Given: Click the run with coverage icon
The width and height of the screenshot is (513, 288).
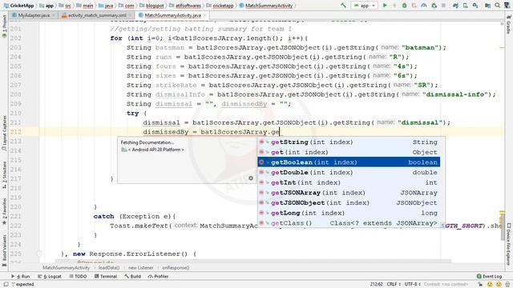Looking at the screenshot, I should click(x=414, y=6).
